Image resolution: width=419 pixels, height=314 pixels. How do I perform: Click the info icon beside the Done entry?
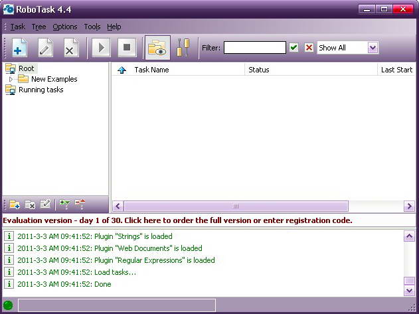coord(9,284)
